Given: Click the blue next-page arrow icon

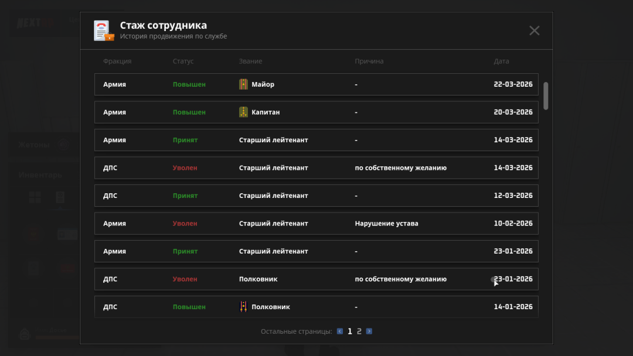Looking at the screenshot, I should coord(369,331).
